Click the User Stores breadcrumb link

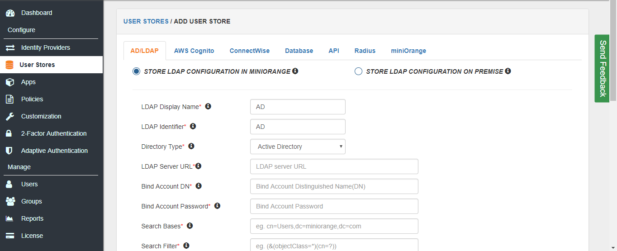(x=146, y=21)
